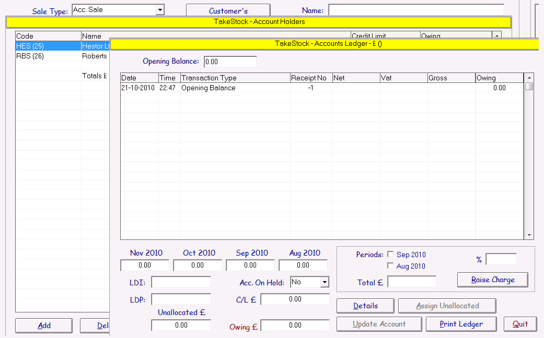Click the Roberts name cell
The height and width of the screenshot is (338, 544).
[95, 56]
